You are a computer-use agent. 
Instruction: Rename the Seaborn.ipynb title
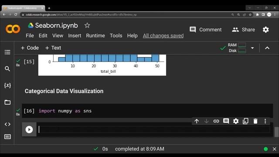coord(56,25)
